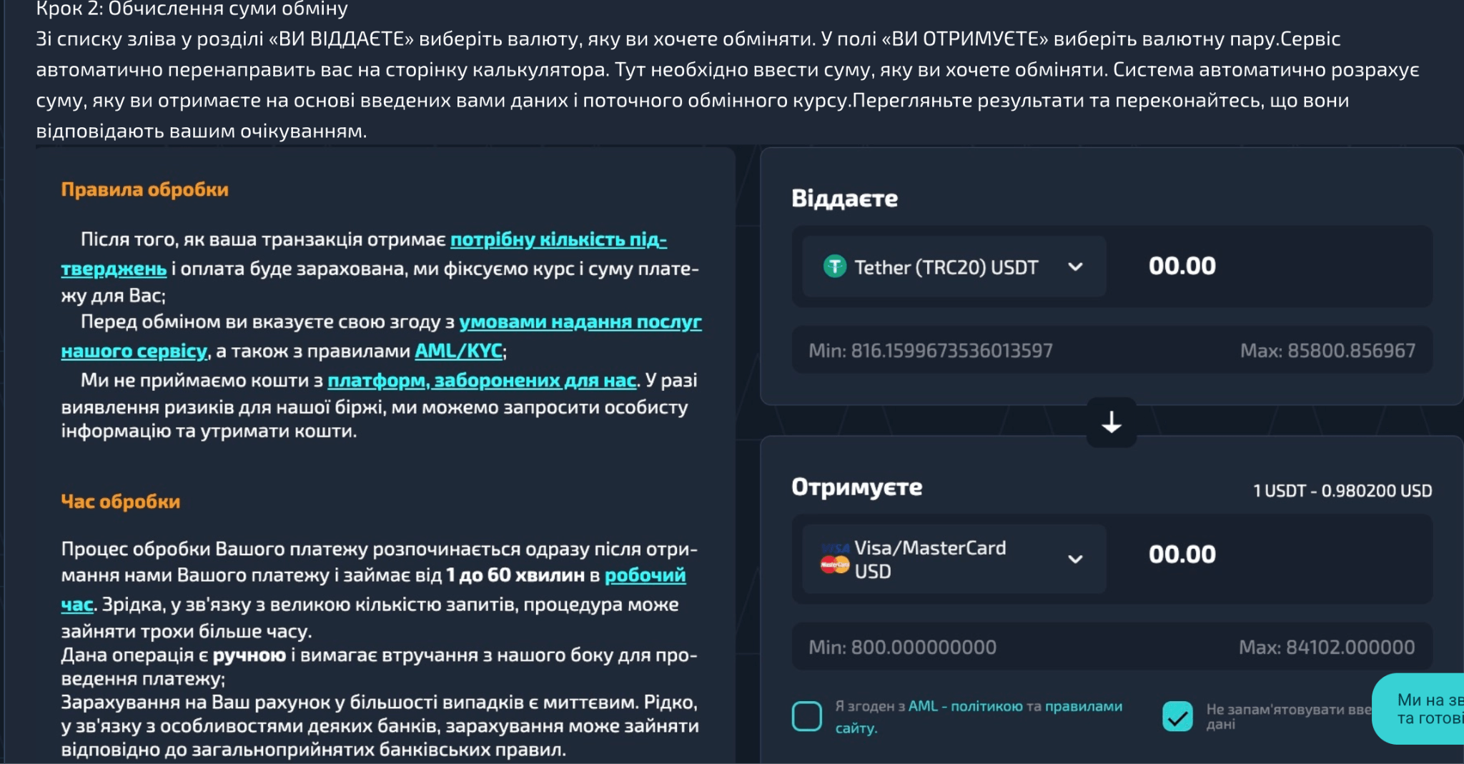Click the "правилами" site rules link
Image resolution: width=1464 pixels, height=764 pixels.
(1083, 706)
